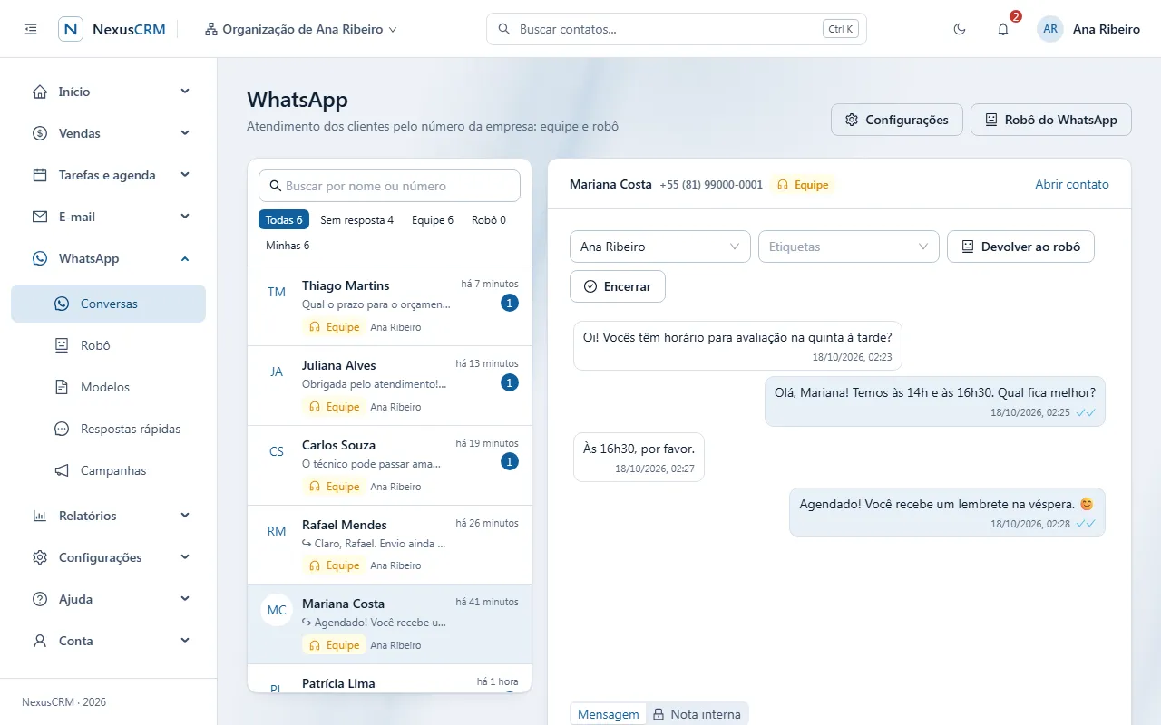
Task: Click the Encerrar button
Action: click(617, 286)
